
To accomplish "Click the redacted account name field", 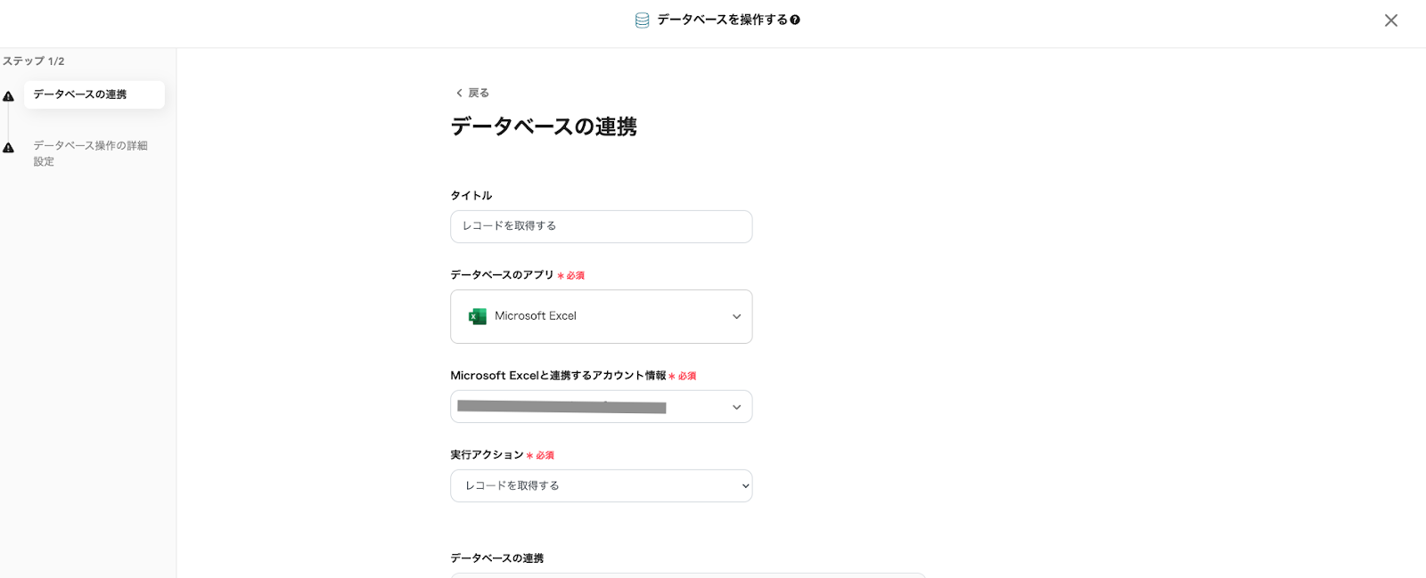I will coord(561,407).
